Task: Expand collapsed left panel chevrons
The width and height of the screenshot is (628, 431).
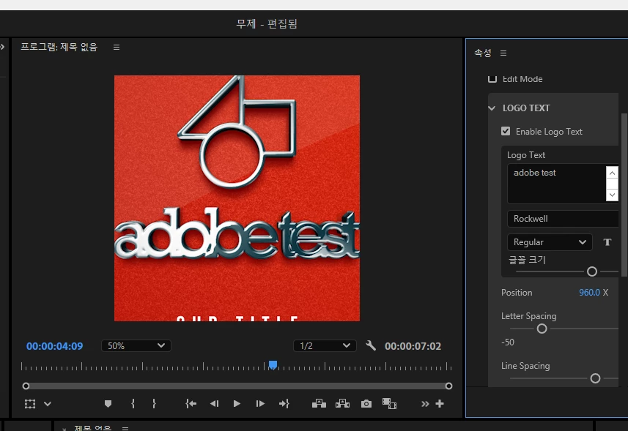Action: [x=2, y=47]
